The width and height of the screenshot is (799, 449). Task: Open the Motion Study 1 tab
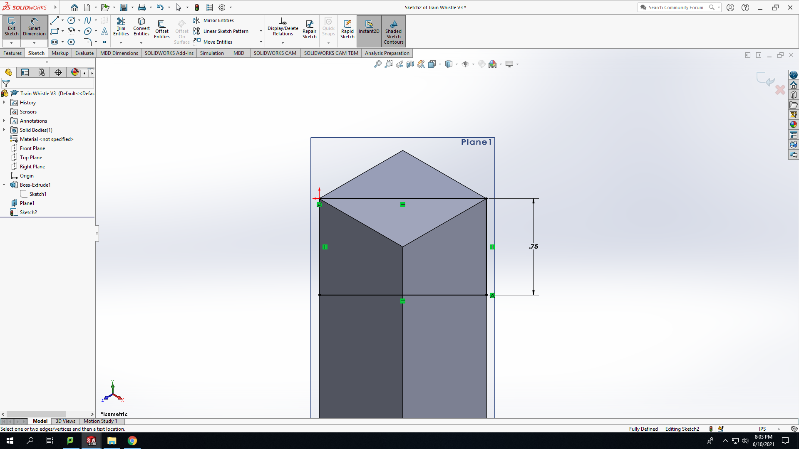(100, 421)
